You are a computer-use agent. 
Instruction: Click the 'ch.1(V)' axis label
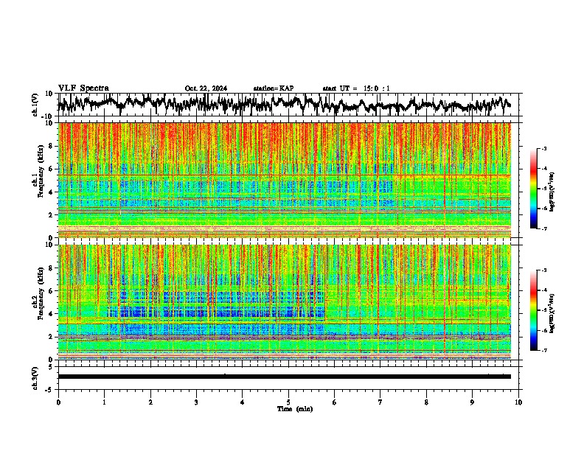click(35, 105)
